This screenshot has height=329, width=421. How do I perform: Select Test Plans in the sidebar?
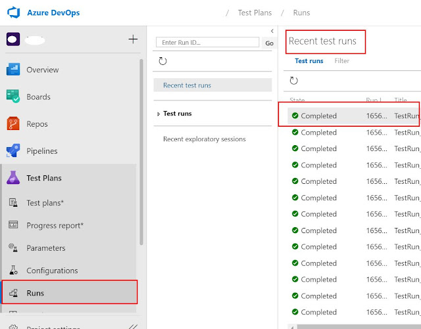[44, 178]
